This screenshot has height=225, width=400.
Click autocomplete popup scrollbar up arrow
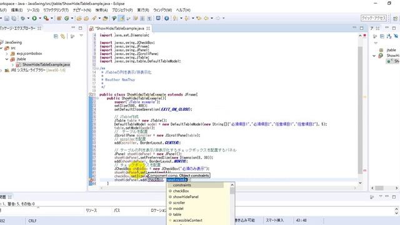(232, 185)
